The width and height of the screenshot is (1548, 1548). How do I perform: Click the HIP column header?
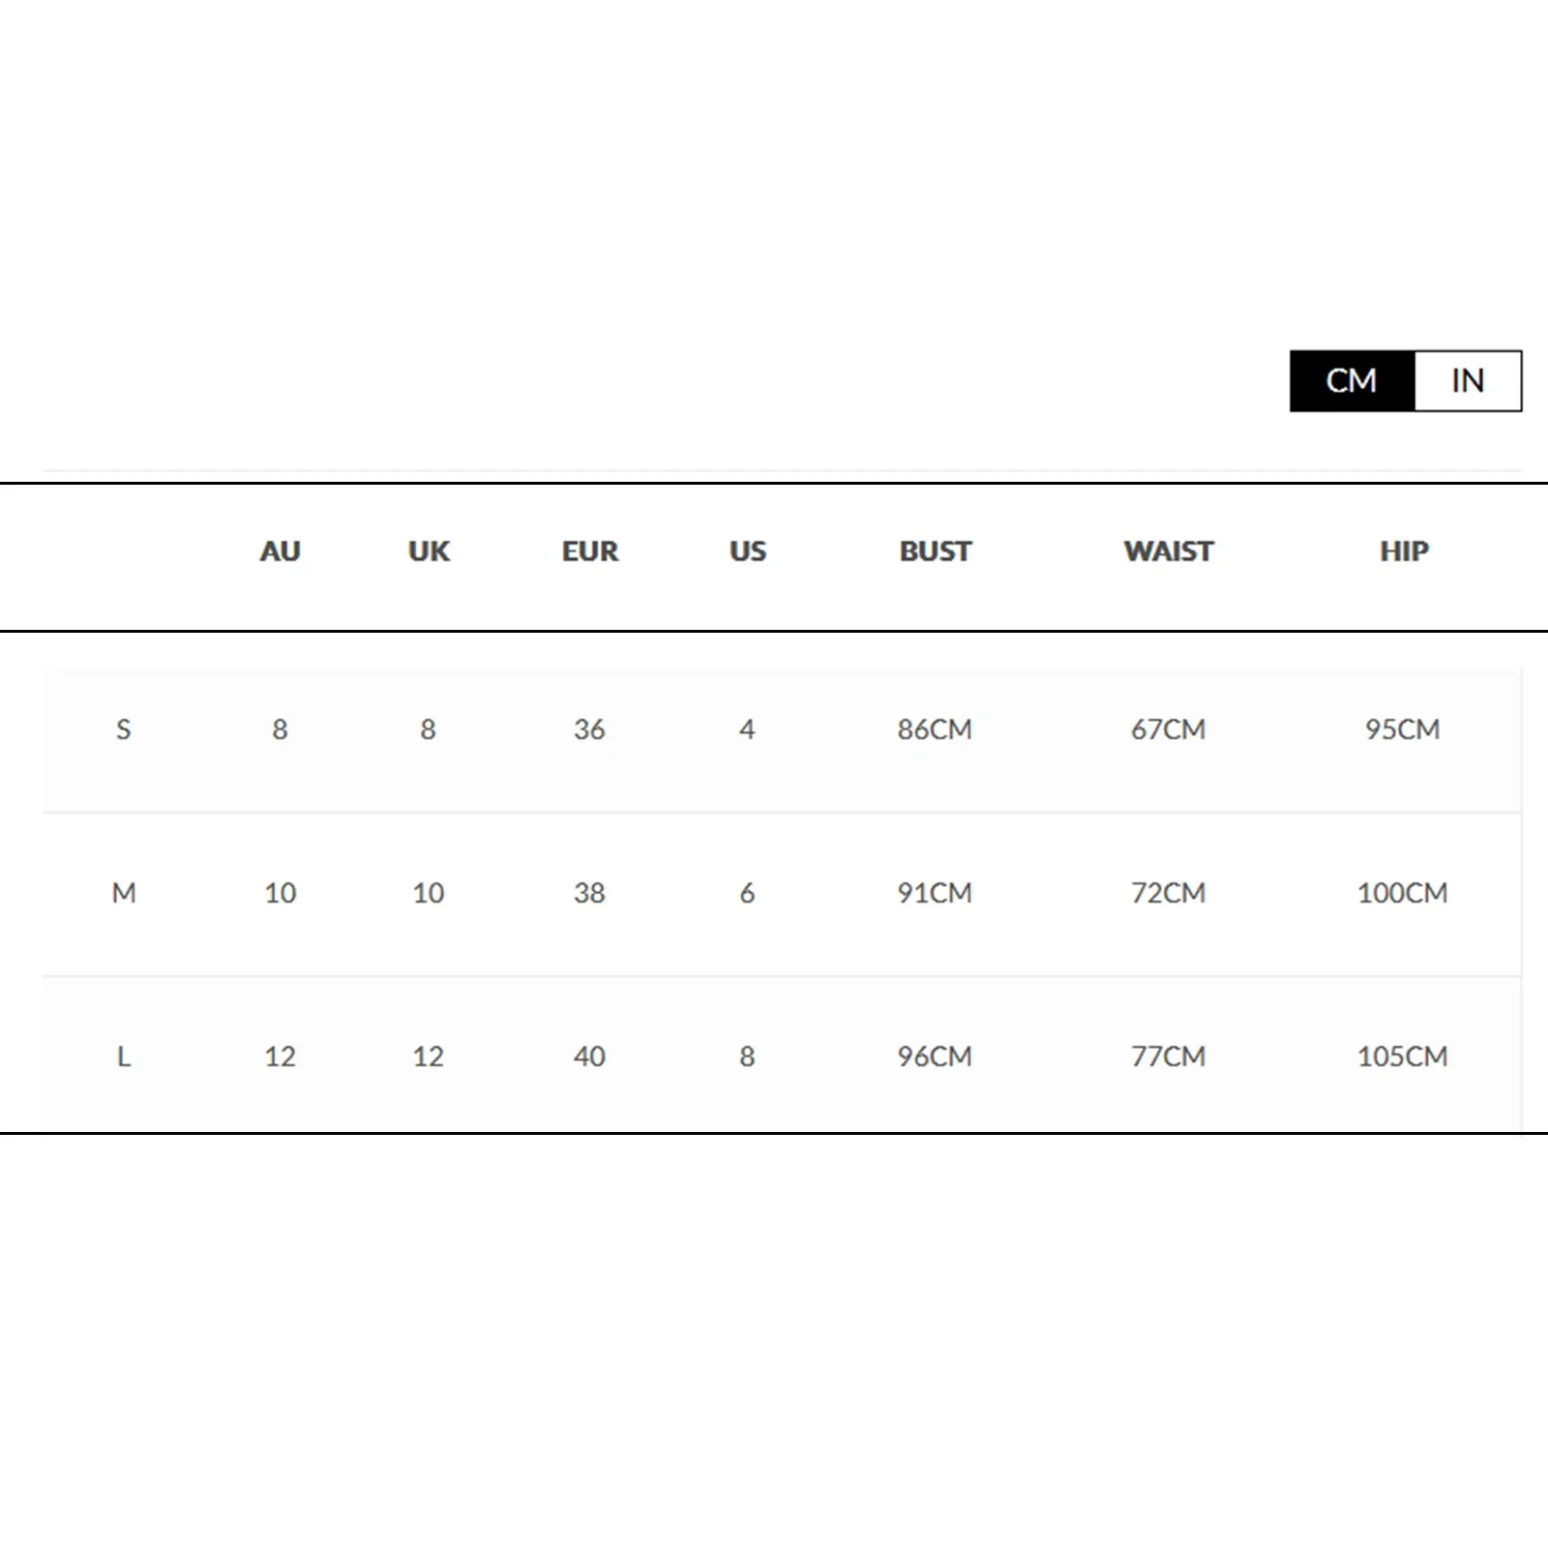1403,551
